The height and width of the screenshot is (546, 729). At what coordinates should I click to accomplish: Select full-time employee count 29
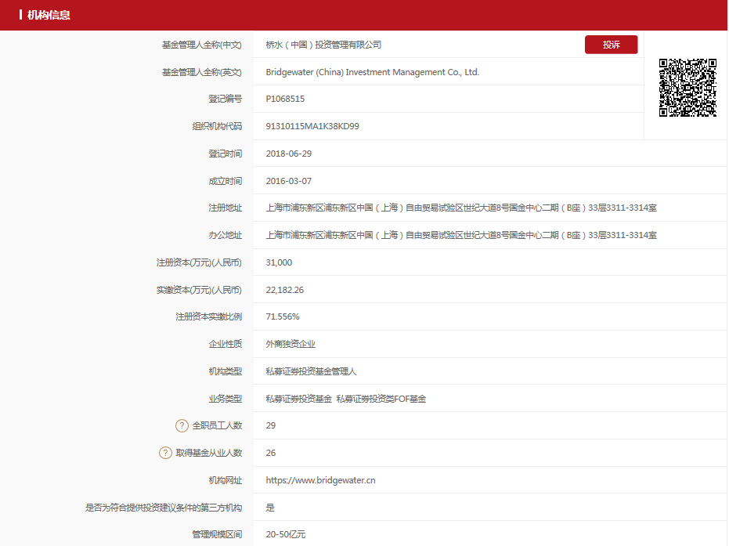pos(271,425)
